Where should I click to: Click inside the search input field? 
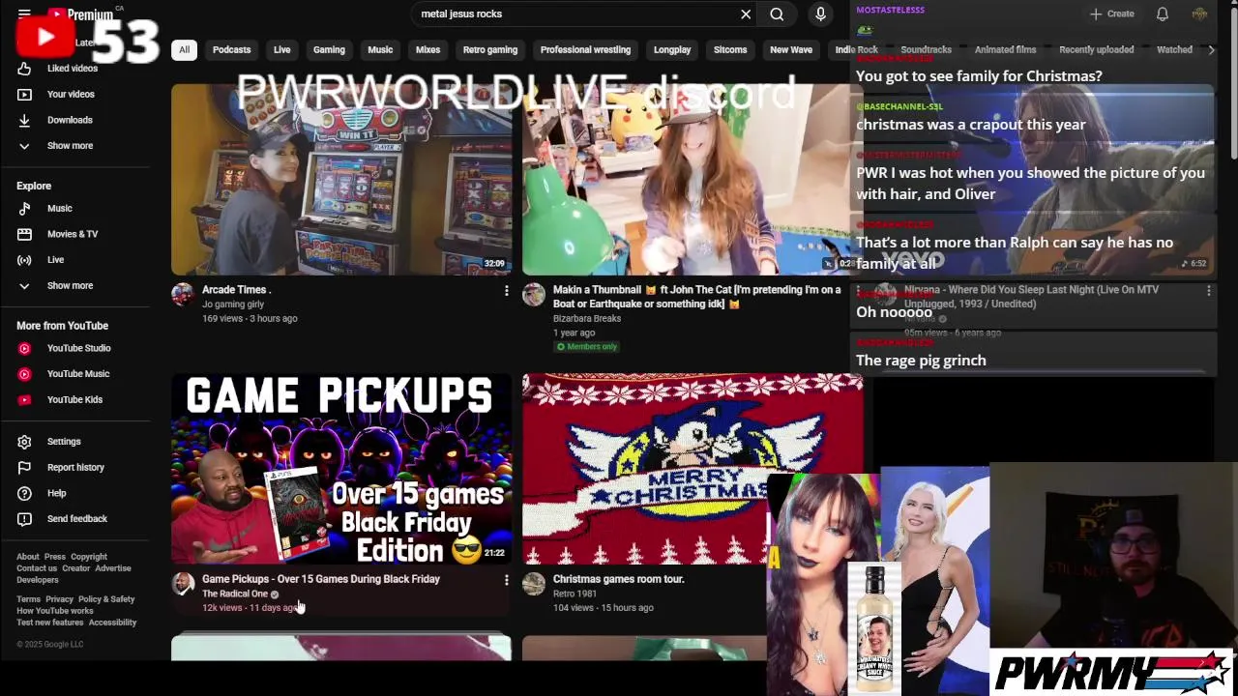(575, 14)
